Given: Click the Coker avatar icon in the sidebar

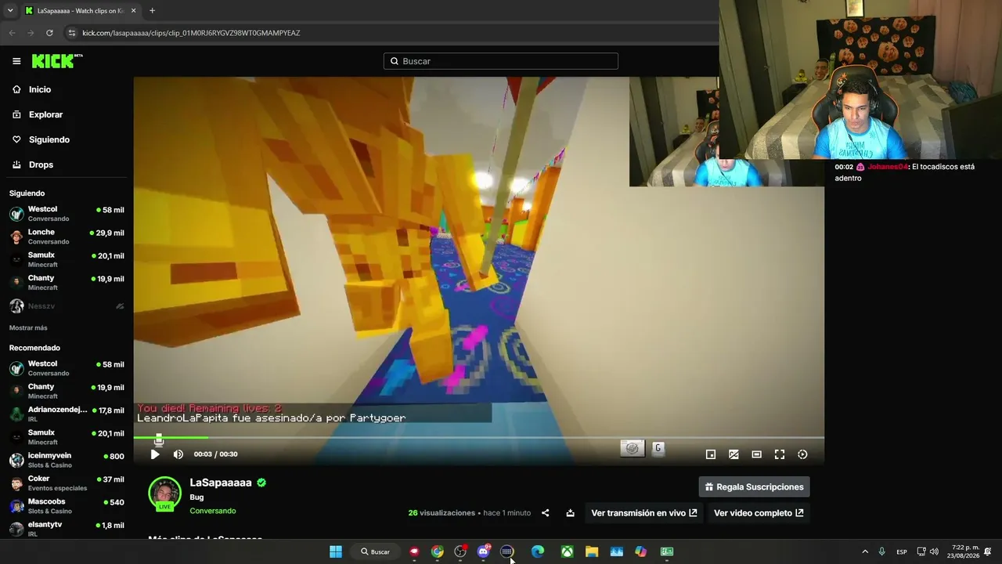Looking at the screenshot, I should [16, 483].
